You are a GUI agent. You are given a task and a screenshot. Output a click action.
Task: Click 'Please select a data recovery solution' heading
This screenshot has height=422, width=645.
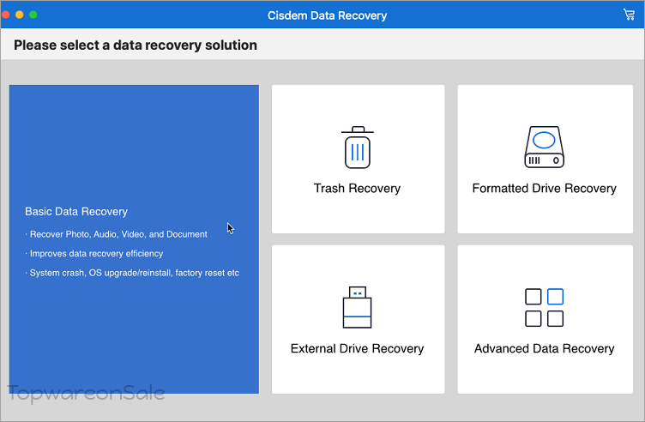pos(136,45)
